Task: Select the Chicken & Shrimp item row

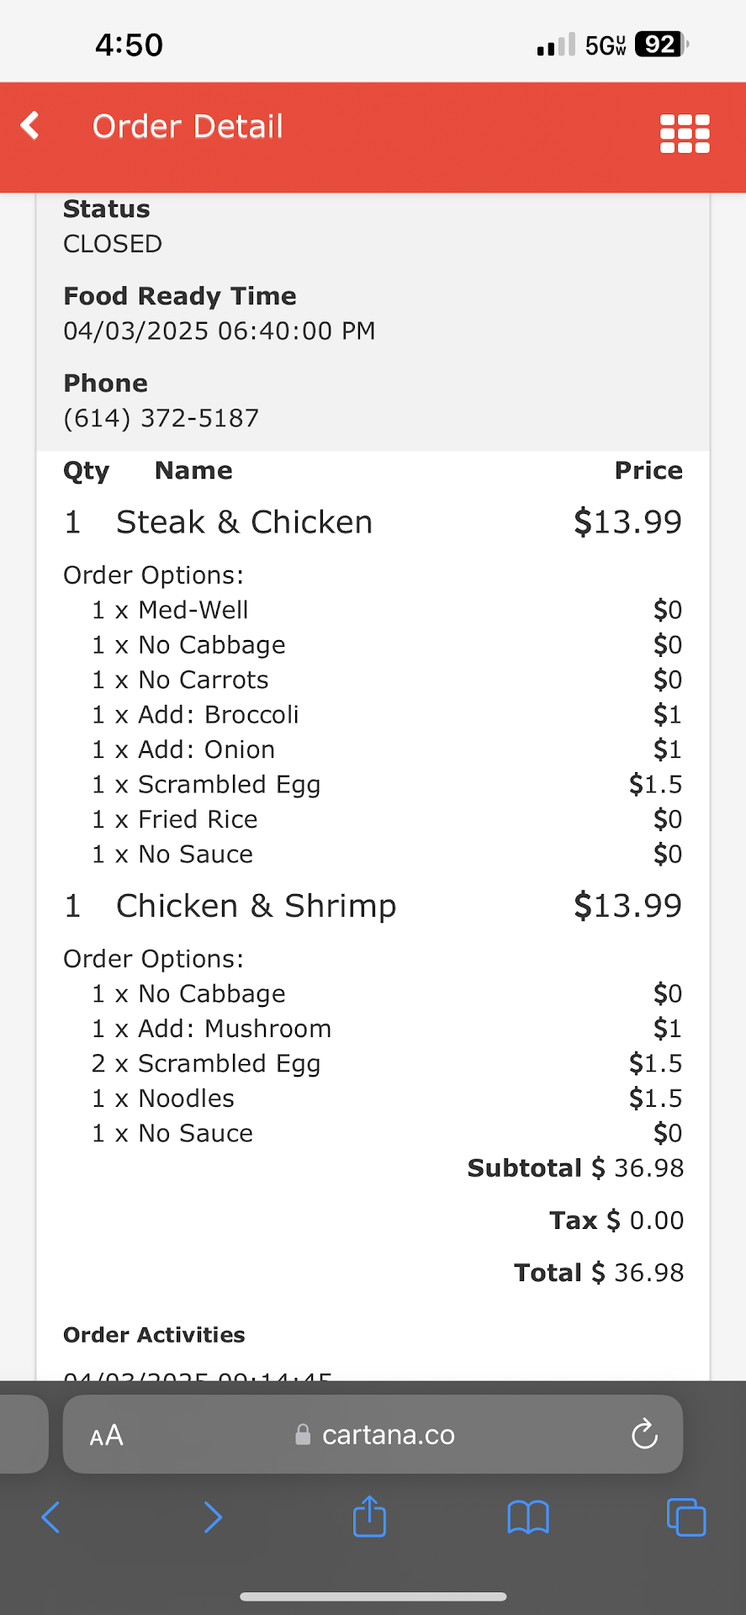Action: 256,906
